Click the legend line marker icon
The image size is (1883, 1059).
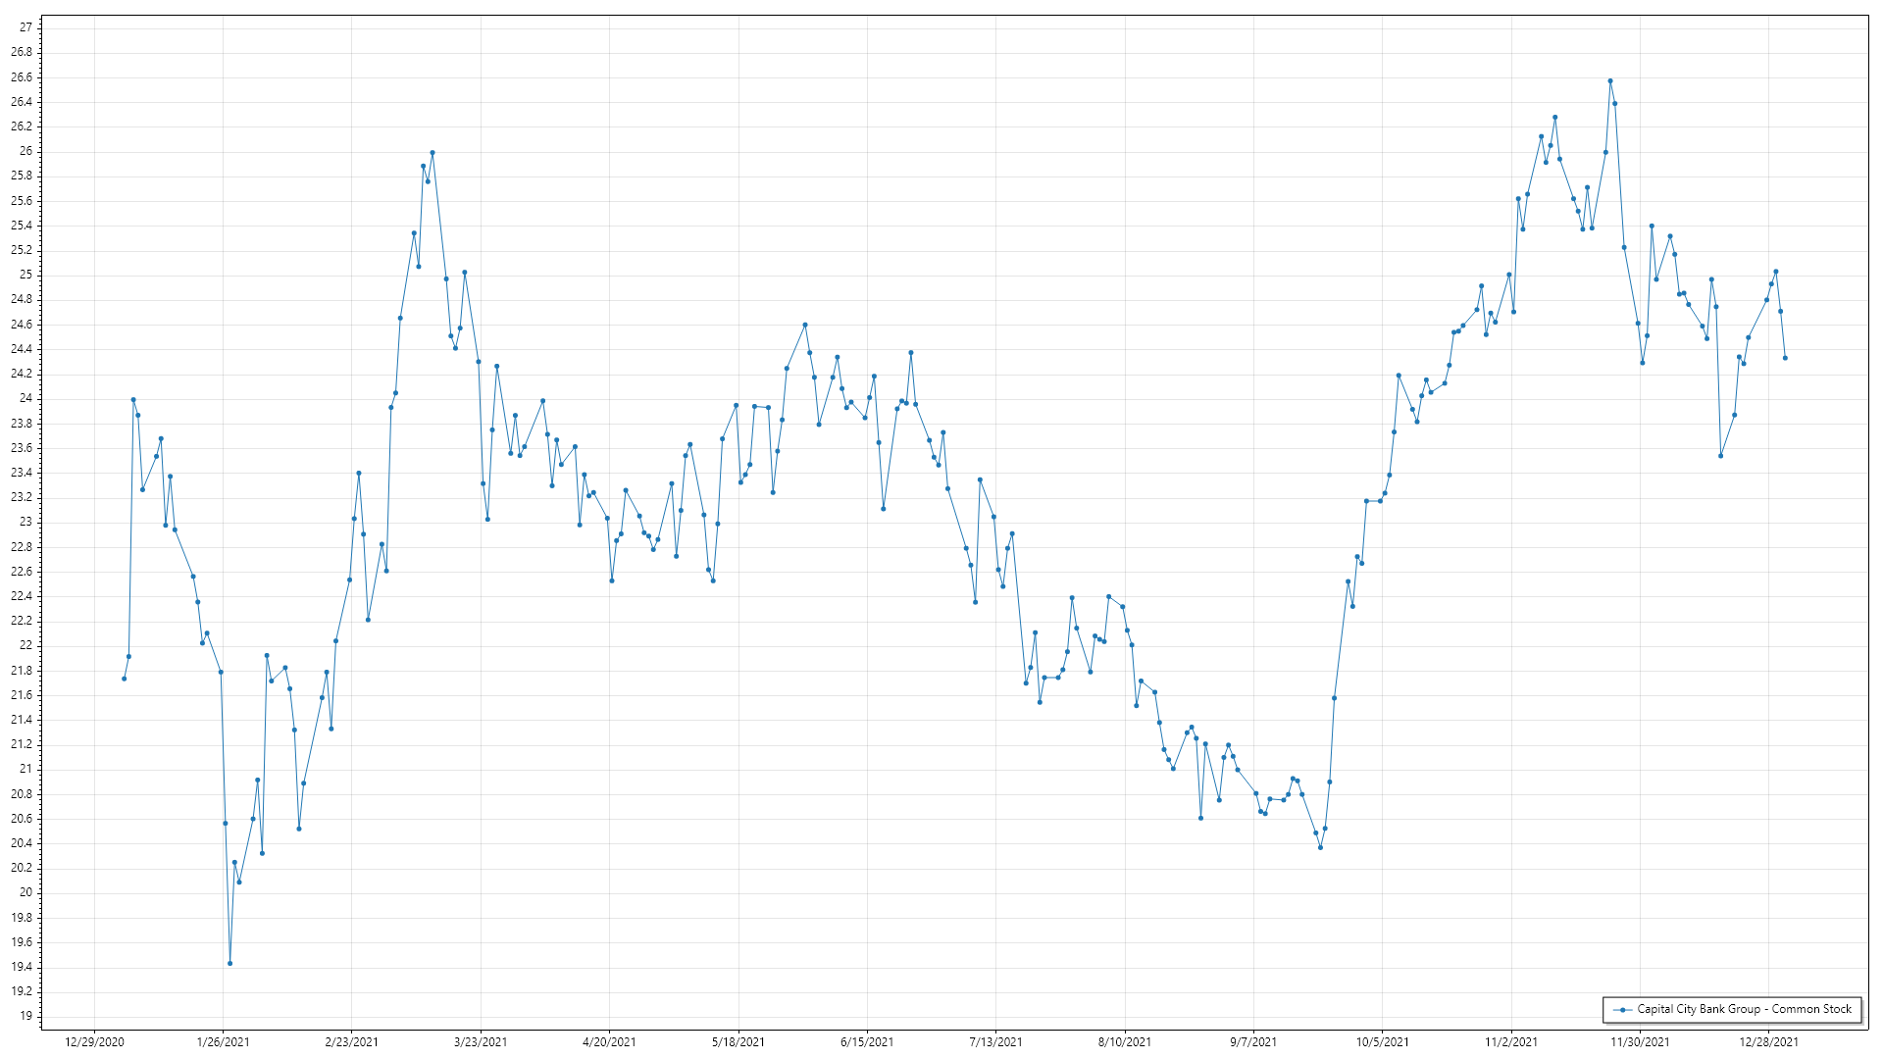click(x=1623, y=1009)
